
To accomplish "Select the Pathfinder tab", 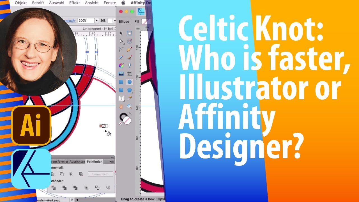I will (x=94, y=162).
